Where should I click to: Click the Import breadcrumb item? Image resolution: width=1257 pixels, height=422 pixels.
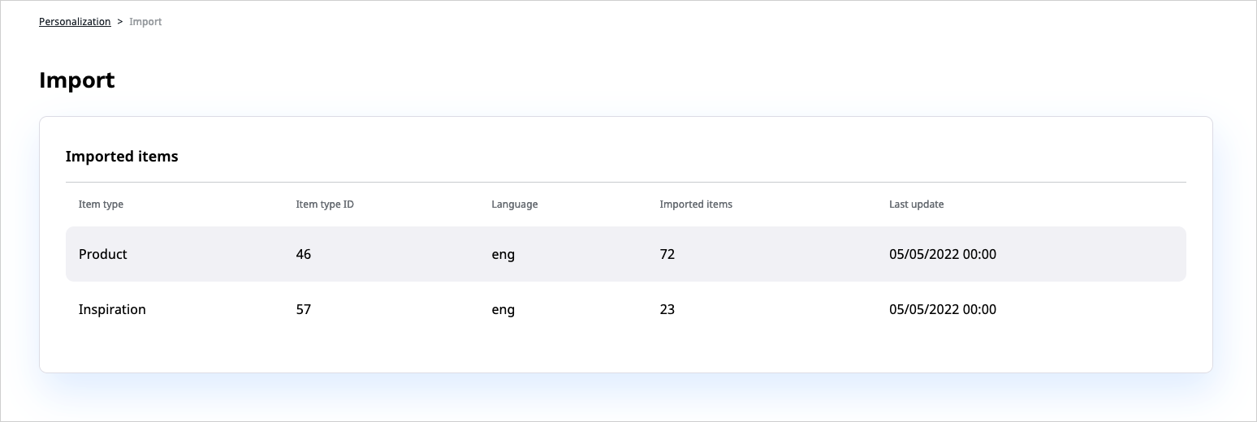[x=145, y=22]
